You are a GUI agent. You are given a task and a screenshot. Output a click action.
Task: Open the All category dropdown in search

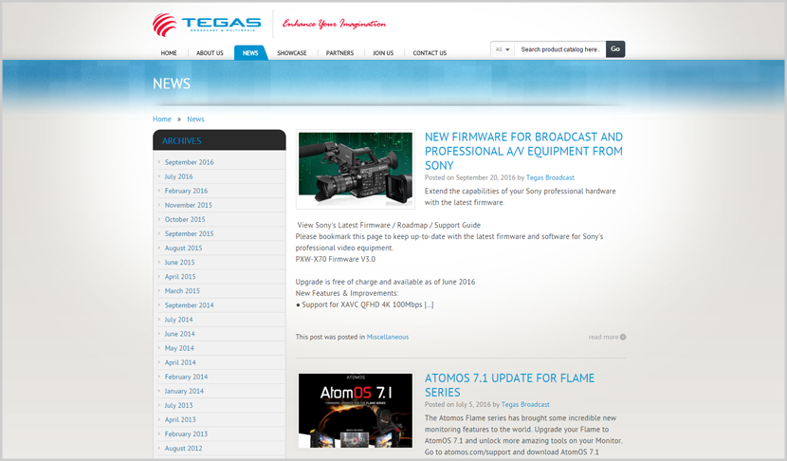(503, 49)
